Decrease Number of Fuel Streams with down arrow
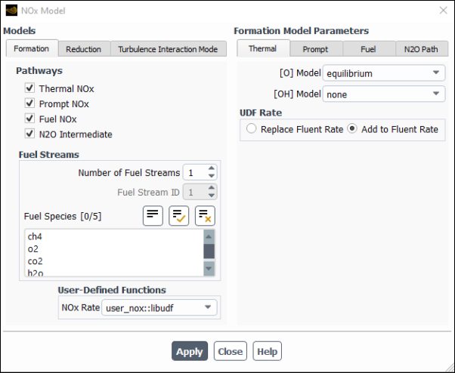The height and width of the screenshot is (373, 455). click(x=212, y=176)
